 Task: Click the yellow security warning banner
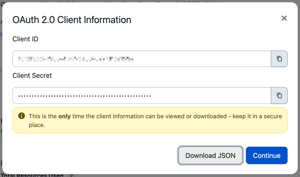click(150, 120)
